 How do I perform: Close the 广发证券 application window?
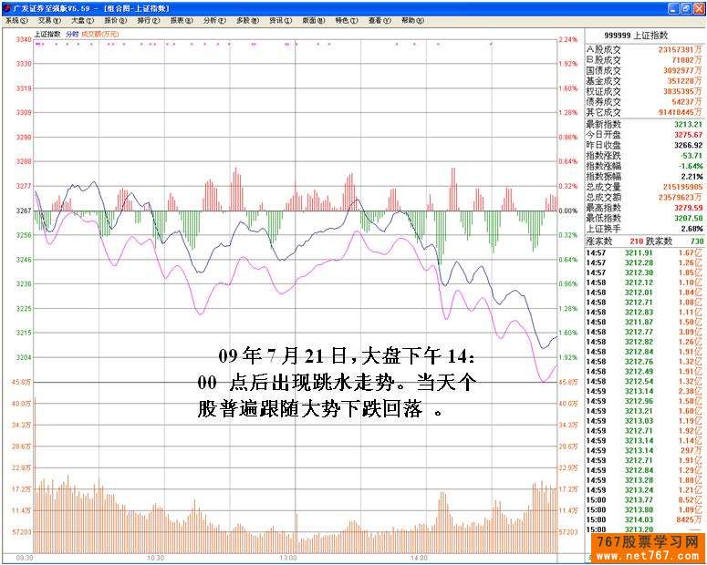699,7
